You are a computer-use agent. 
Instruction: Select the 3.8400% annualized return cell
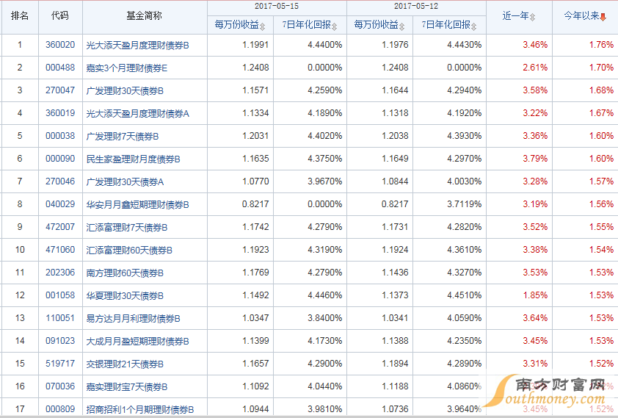click(x=324, y=318)
